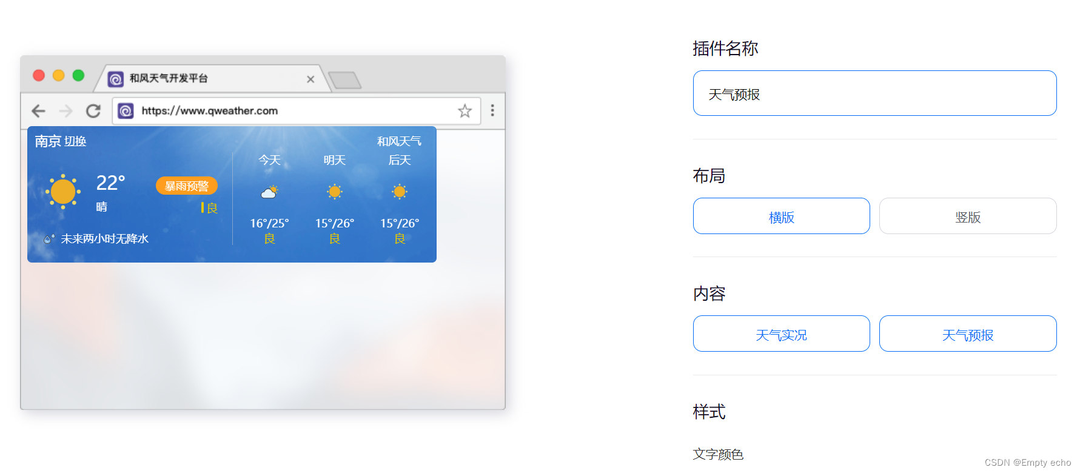Image resolution: width=1080 pixels, height=473 pixels.
Task: Click the 晴 weather condition text
Action: click(x=102, y=207)
